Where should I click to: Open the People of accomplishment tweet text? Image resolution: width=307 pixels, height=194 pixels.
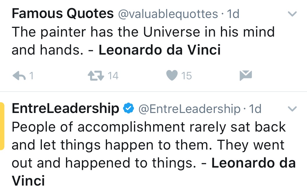tap(154, 154)
